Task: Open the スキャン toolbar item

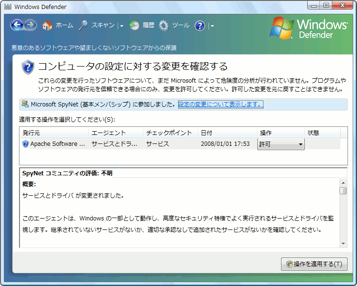Action: pyautogui.click(x=103, y=25)
